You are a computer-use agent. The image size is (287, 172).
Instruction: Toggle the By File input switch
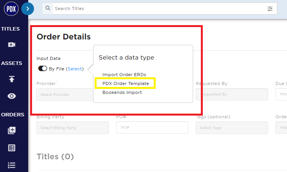click(42, 68)
